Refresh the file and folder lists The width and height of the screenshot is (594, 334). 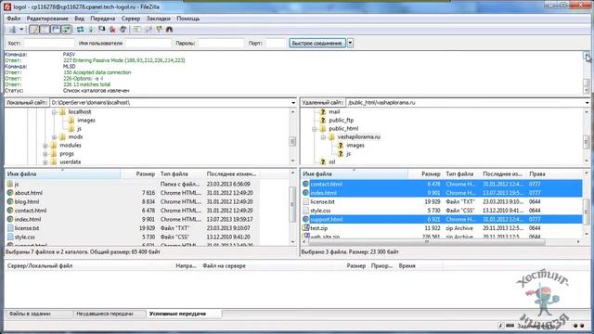click(x=81, y=29)
